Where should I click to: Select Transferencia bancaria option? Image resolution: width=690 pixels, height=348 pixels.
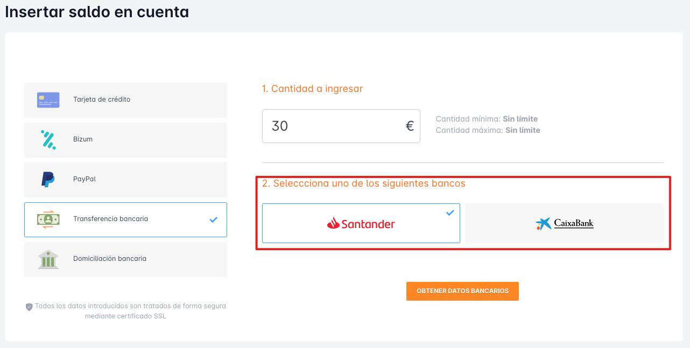pos(125,219)
